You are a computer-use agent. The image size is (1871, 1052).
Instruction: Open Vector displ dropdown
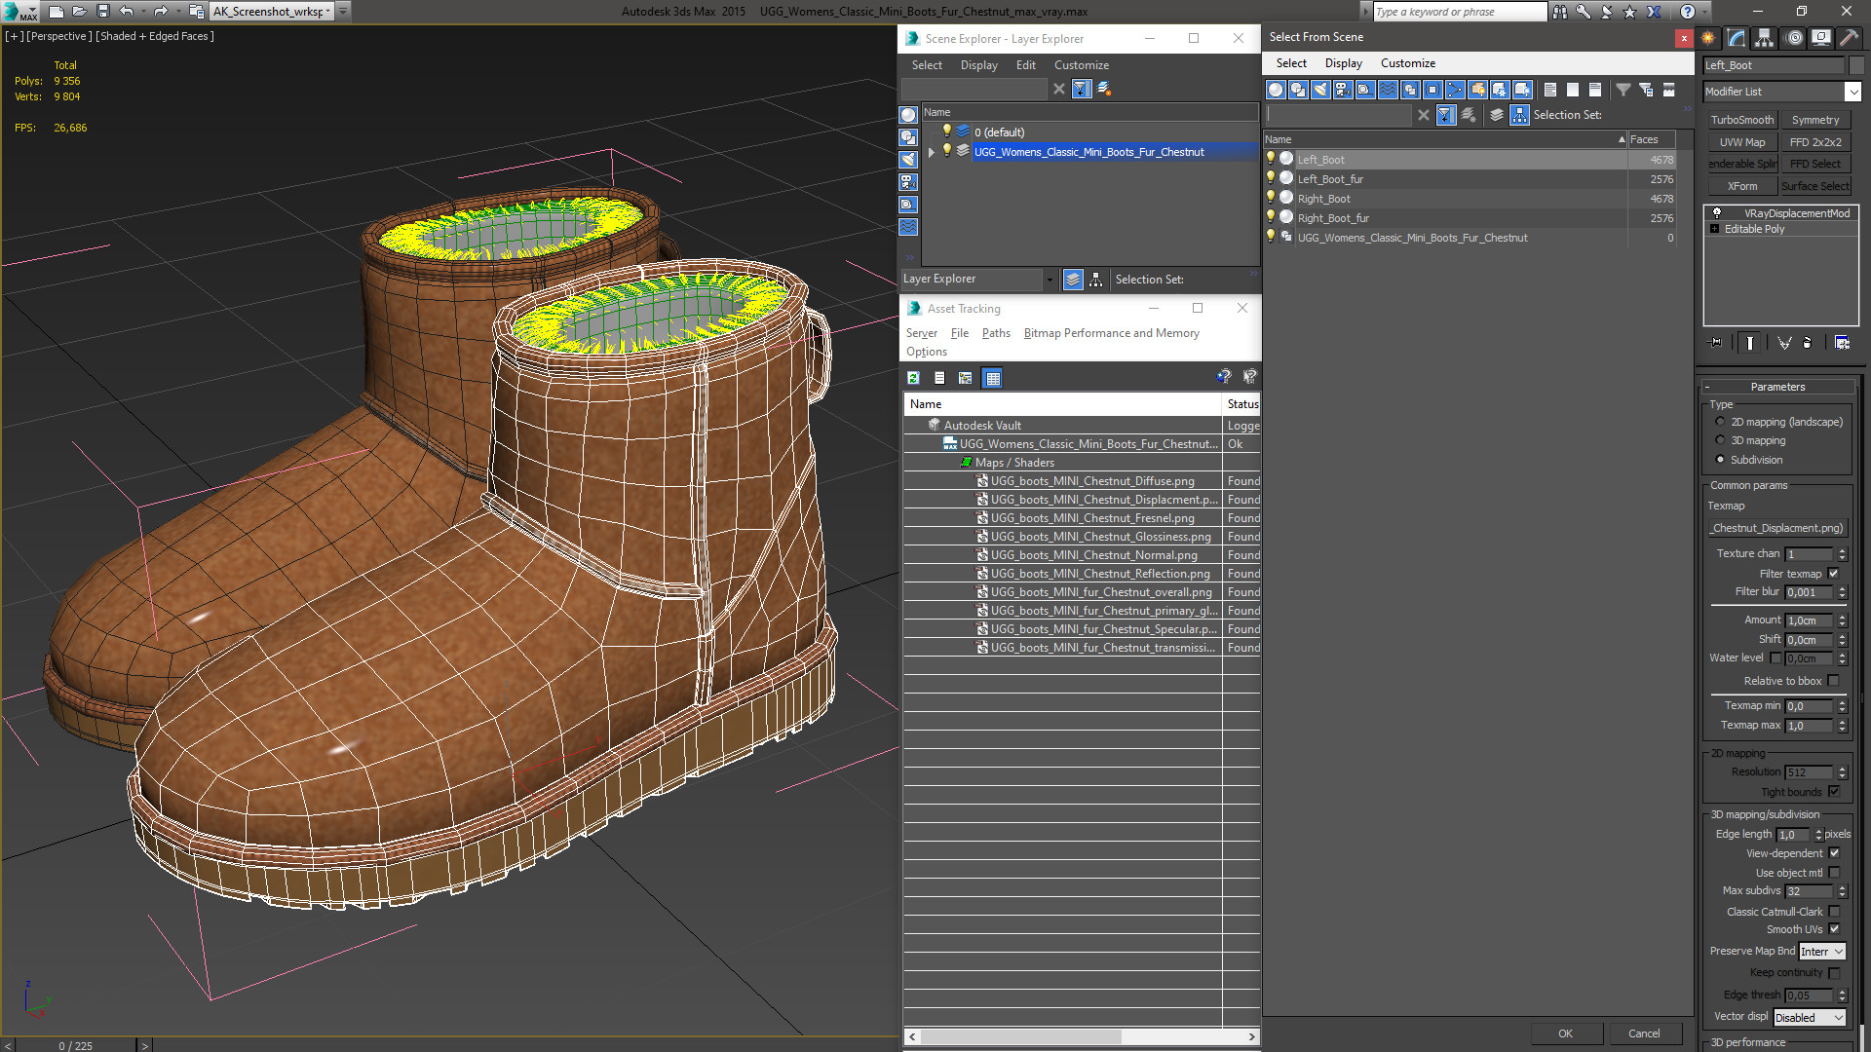pos(1810,1018)
